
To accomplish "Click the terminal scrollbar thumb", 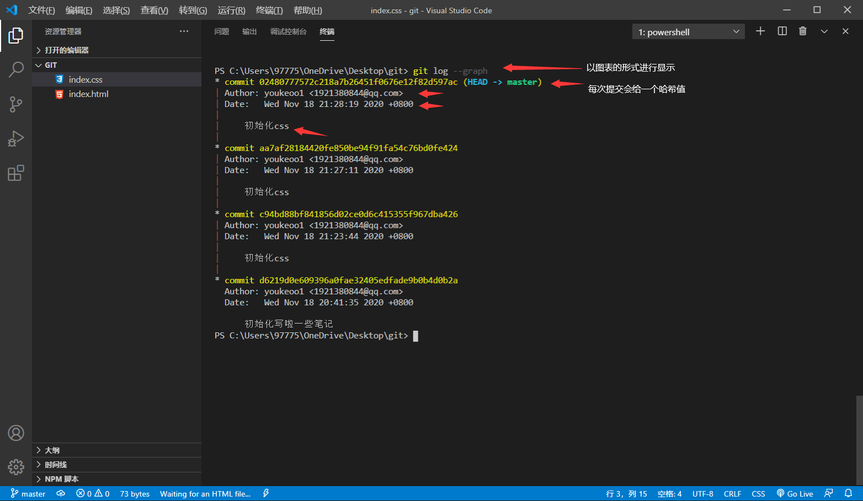I will [x=859, y=440].
